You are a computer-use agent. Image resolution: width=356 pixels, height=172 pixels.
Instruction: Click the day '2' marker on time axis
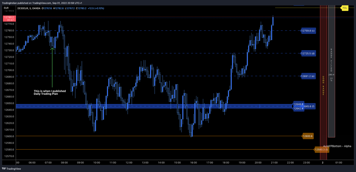322,162
